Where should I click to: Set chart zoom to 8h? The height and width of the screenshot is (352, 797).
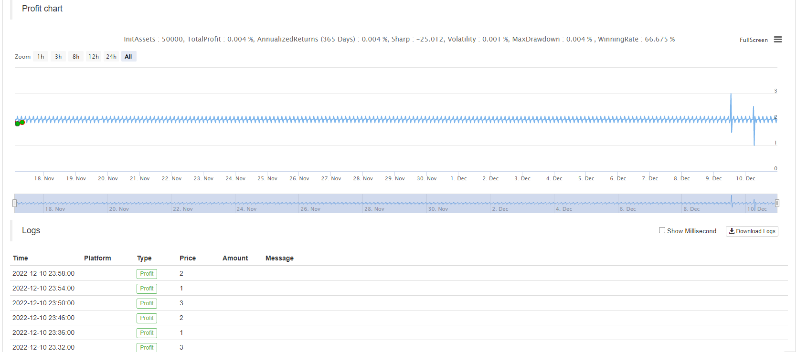pyautogui.click(x=76, y=57)
